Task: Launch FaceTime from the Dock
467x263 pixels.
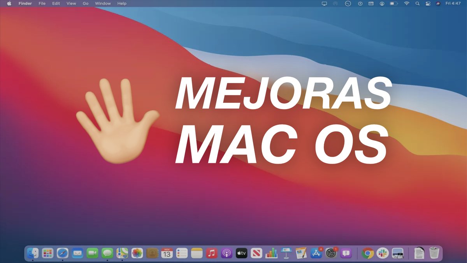Action: pos(92,253)
